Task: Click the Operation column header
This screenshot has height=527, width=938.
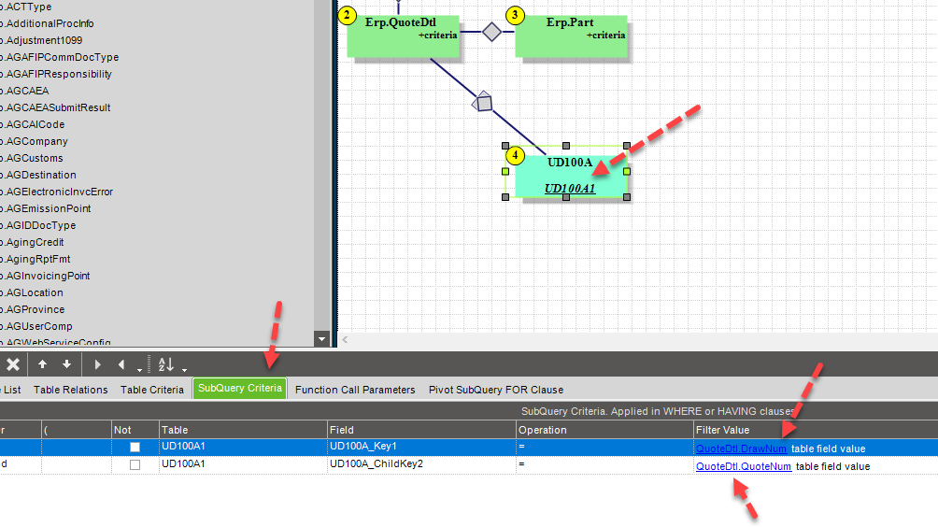Action: (x=604, y=430)
